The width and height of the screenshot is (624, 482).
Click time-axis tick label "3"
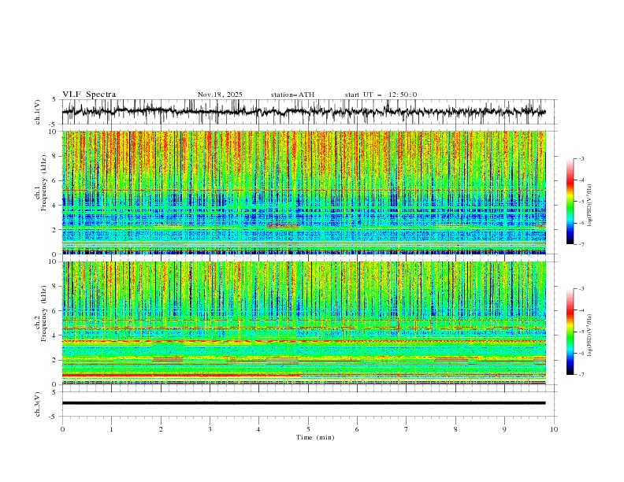point(210,429)
